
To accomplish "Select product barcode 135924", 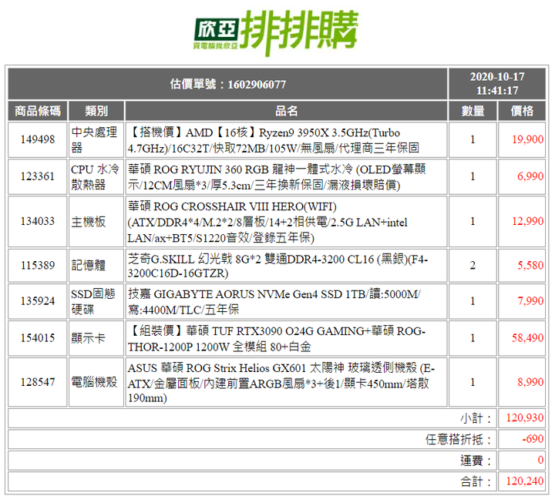I will pyautogui.click(x=38, y=301).
